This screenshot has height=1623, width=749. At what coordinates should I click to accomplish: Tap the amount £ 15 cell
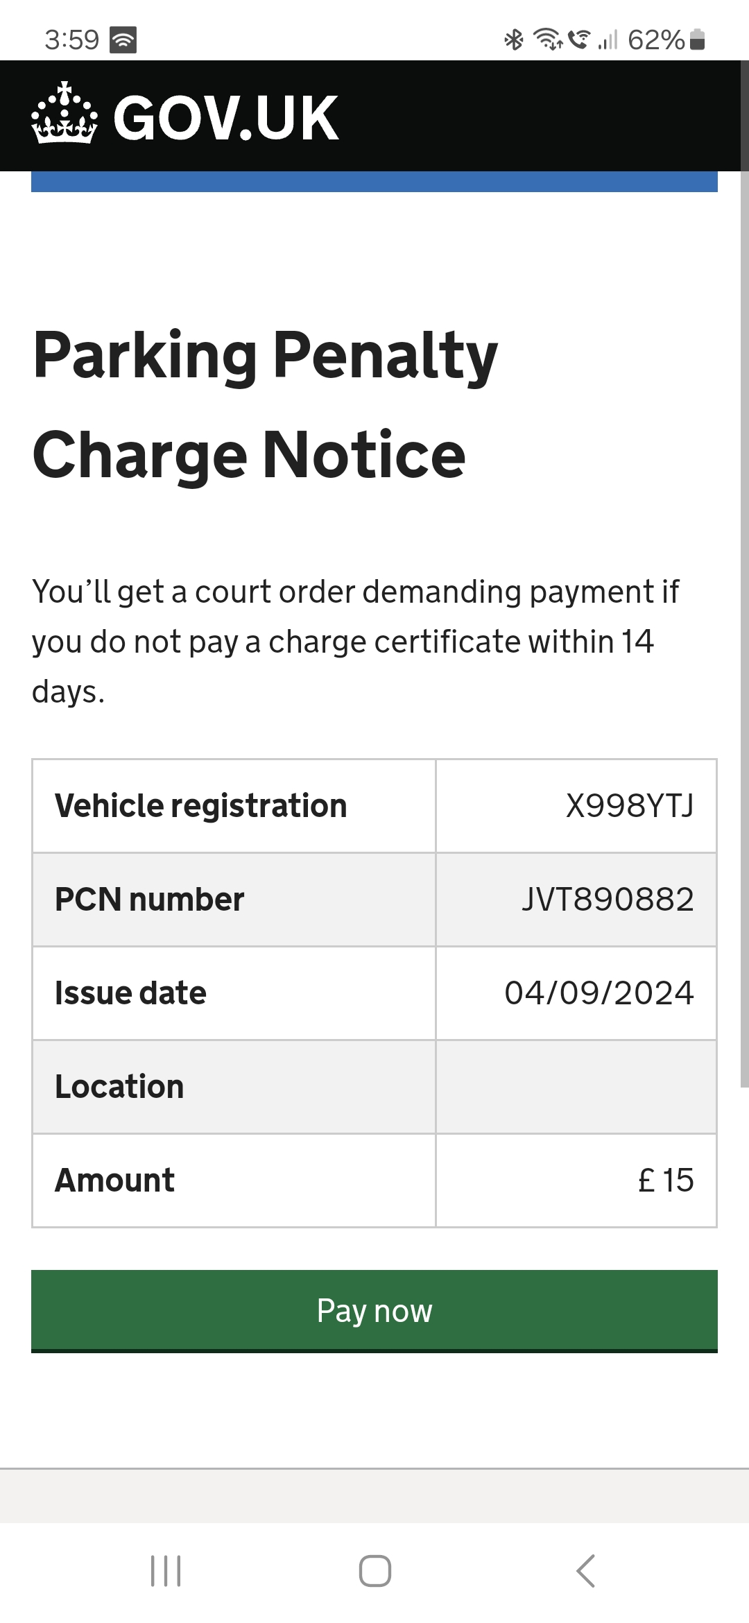(576, 1180)
